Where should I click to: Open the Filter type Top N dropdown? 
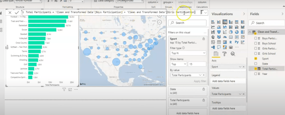pyautogui.click(x=188, y=53)
